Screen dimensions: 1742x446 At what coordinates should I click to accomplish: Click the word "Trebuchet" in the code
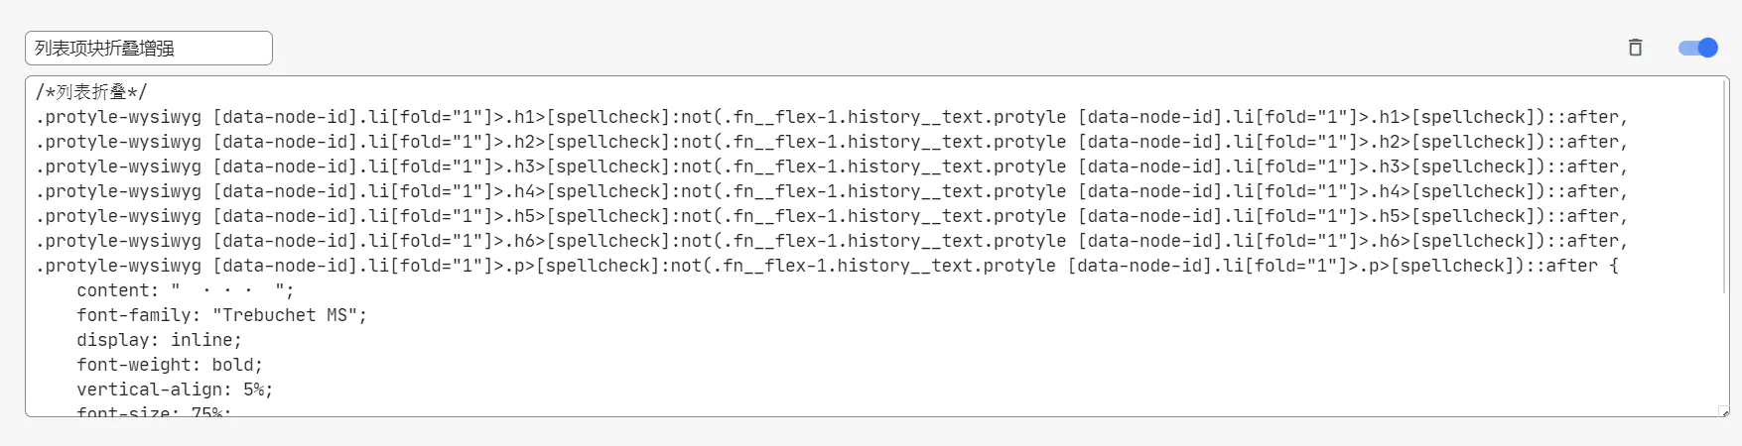[x=269, y=315]
